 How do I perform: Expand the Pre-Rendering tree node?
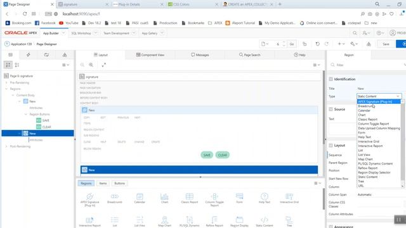[x=6, y=83]
